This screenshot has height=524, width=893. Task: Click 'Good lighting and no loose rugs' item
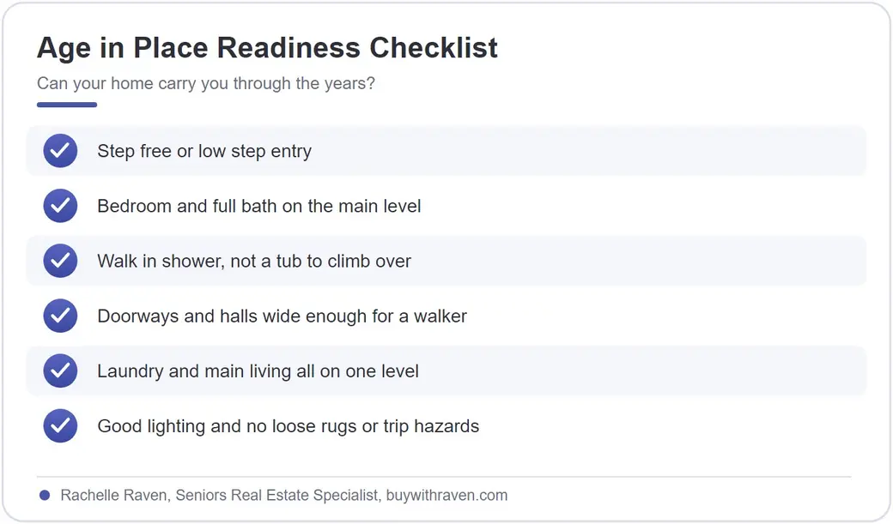[289, 426]
